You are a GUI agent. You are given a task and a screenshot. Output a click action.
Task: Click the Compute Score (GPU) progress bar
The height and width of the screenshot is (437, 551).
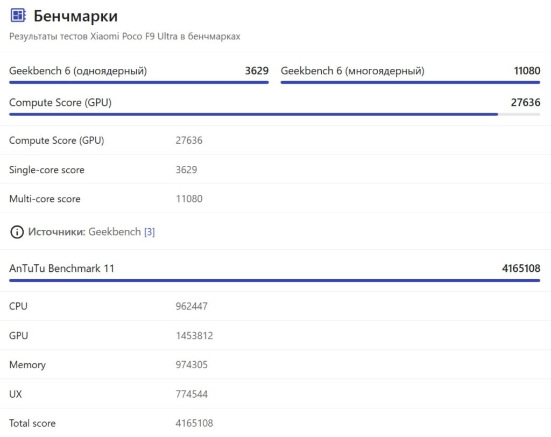[274, 114]
